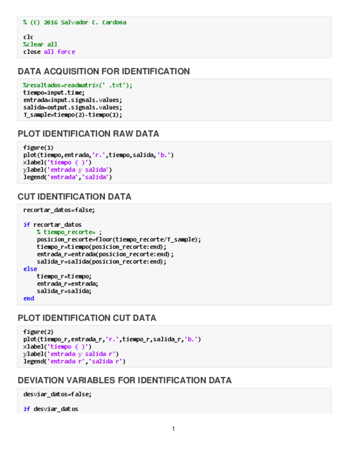Click the posicion_recorte floor calculation line
347x449 pixels.
click(x=119, y=239)
